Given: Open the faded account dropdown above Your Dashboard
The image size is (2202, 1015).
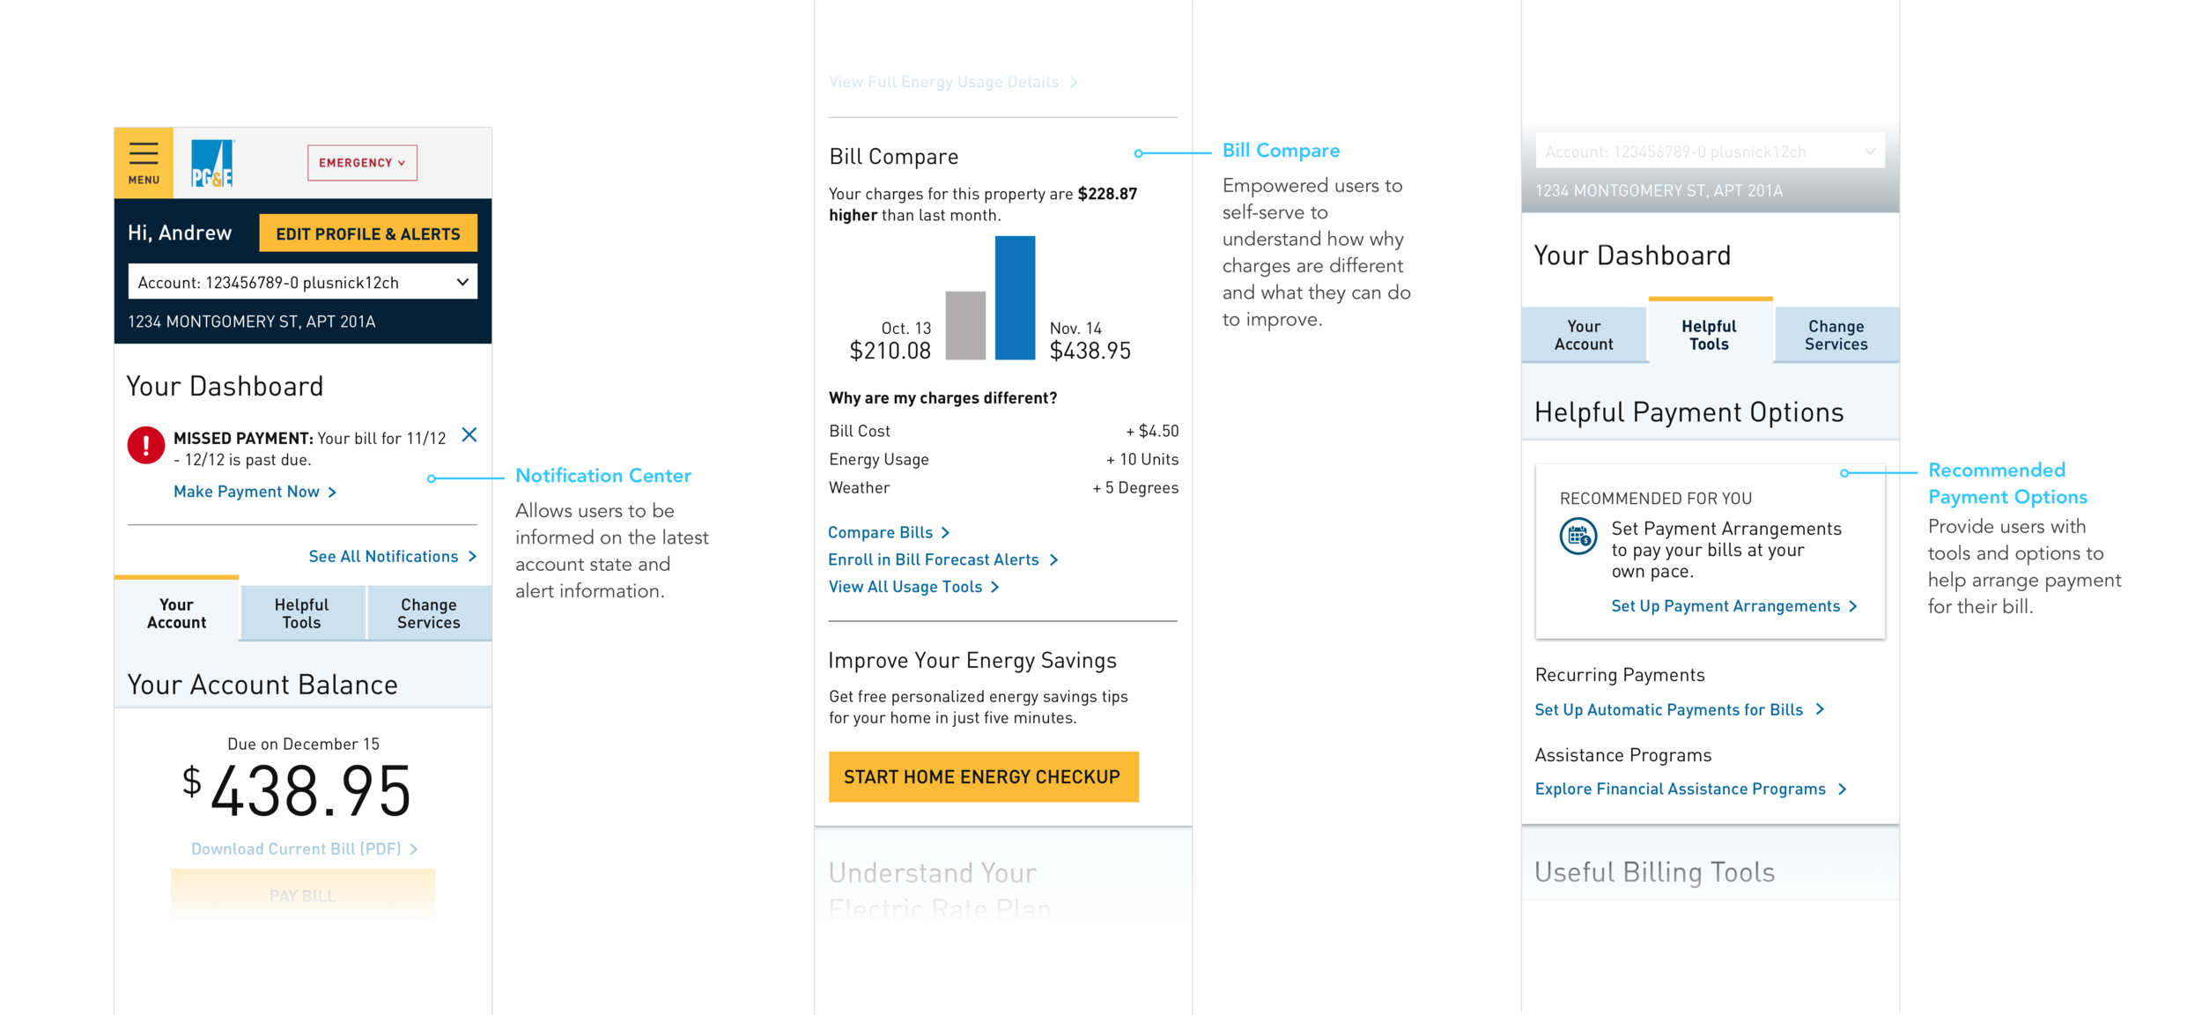Looking at the screenshot, I should pyautogui.click(x=1710, y=152).
